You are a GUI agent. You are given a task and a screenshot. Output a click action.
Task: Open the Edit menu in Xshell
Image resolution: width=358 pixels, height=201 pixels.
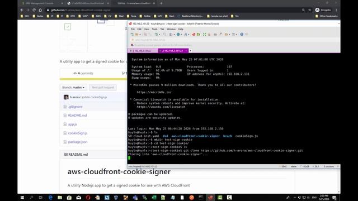click(x=139, y=29)
